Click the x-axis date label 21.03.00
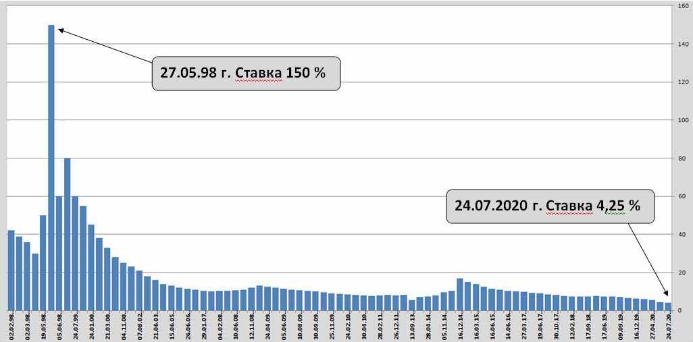Image resolution: width=693 pixels, height=342 pixels. coord(107,326)
